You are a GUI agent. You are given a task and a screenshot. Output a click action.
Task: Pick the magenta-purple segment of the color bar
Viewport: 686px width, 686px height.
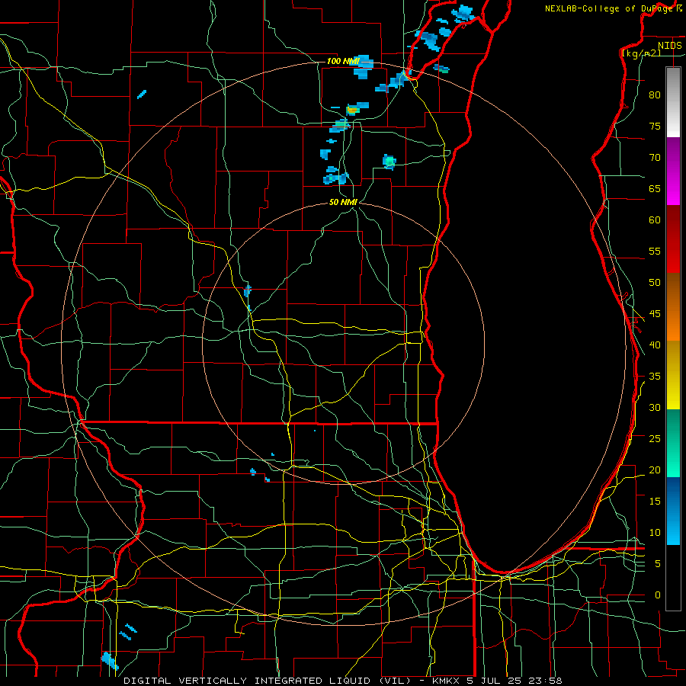coord(673,171)
